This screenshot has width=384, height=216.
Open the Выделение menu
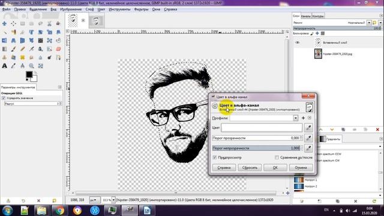coord(38,10)
